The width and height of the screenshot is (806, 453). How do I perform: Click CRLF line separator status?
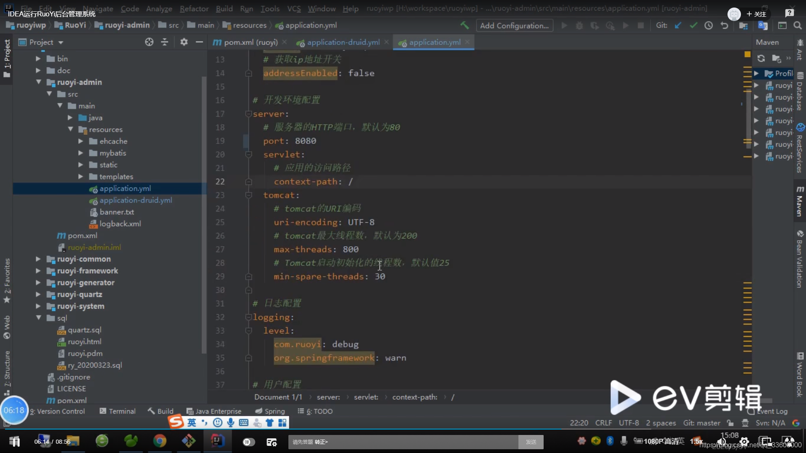click(603, 423)
